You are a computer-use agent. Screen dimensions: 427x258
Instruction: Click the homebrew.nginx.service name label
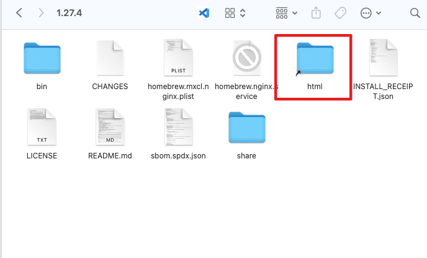point(247,91)
